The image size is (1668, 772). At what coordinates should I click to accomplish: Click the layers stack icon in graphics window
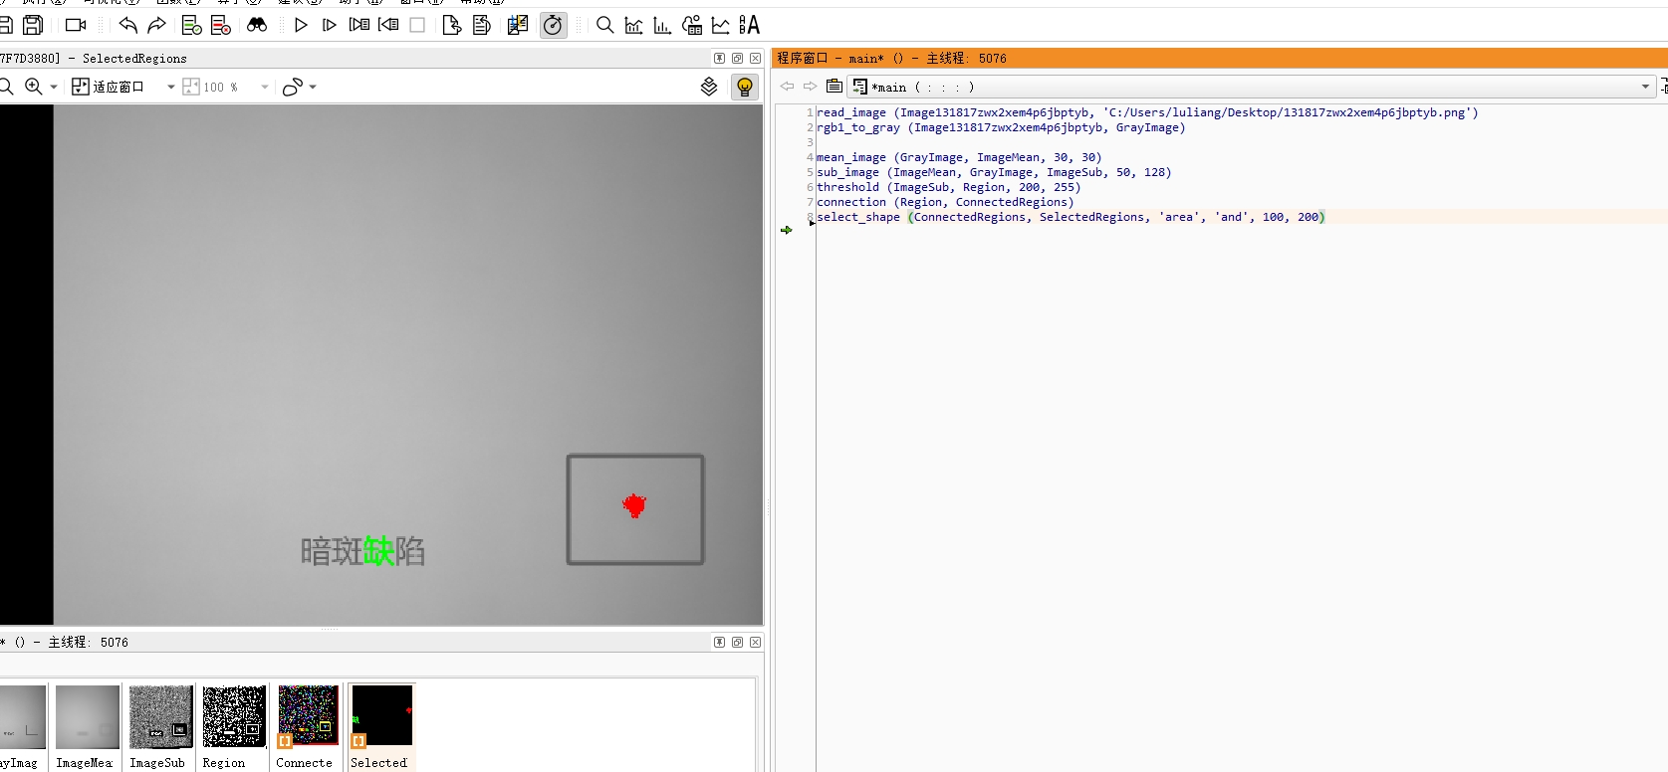pyautogui.click(x=709, y=87)
